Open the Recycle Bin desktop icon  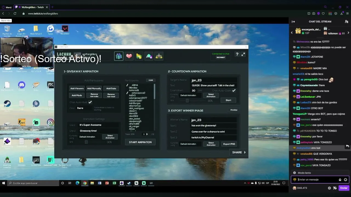pyautogui.click(x=7, y=30)
